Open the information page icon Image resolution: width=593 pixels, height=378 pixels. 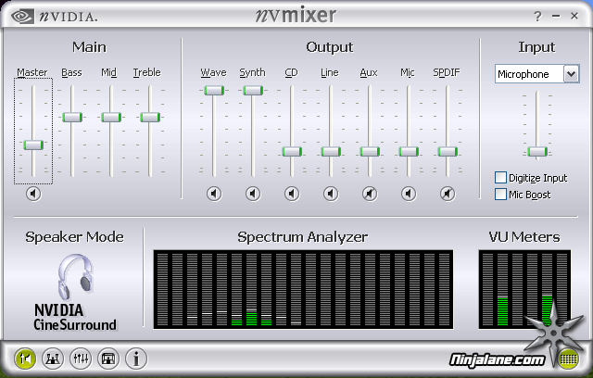[x=136, y=358]
